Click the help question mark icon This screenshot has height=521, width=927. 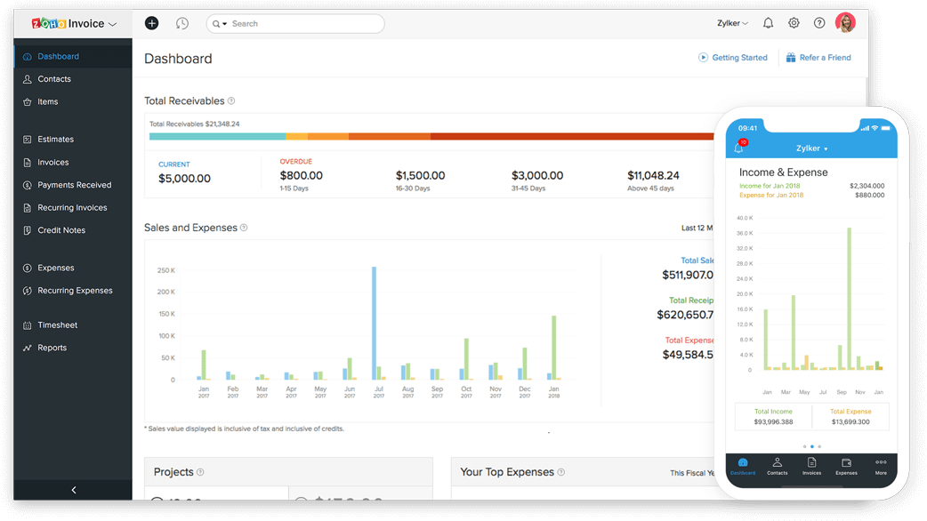(818, 23)
